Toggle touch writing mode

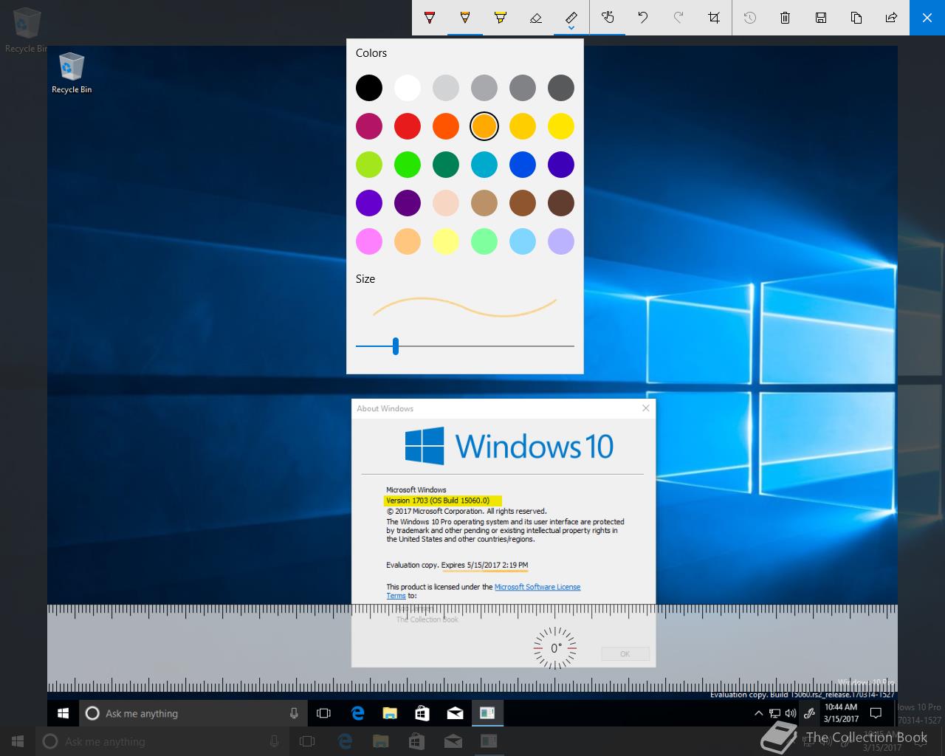pyautogui.click(x=608, y=18)
